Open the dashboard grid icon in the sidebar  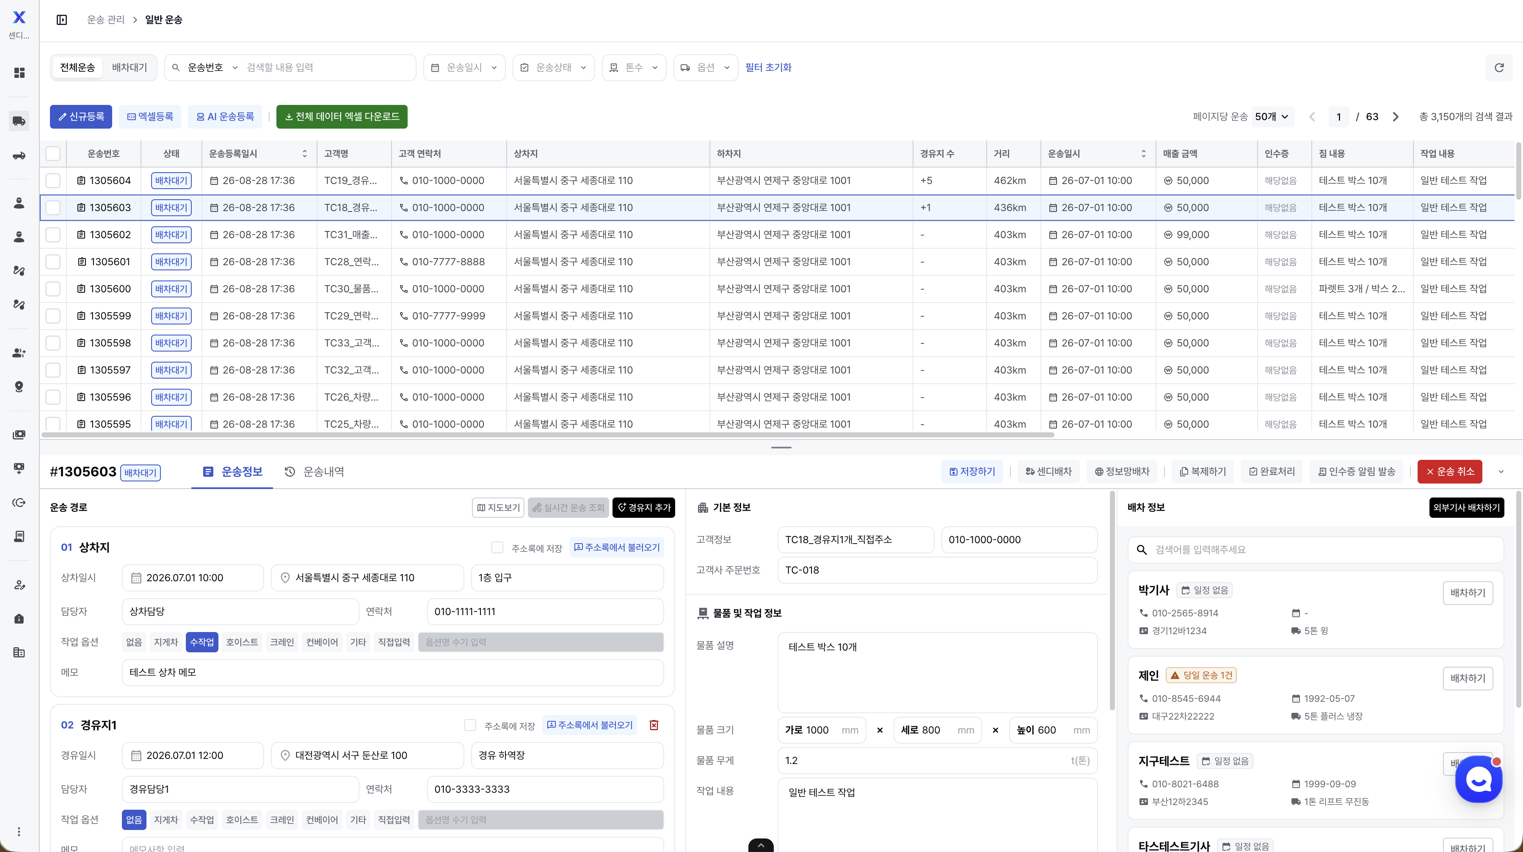19,73
